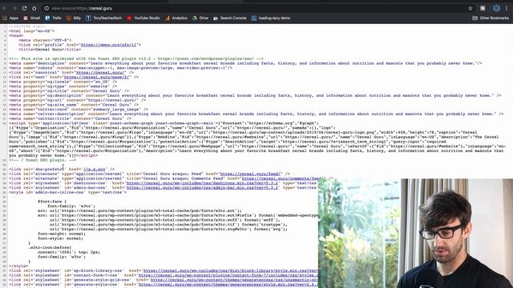Open the YouTube Studio bookmark

(143, 18)
